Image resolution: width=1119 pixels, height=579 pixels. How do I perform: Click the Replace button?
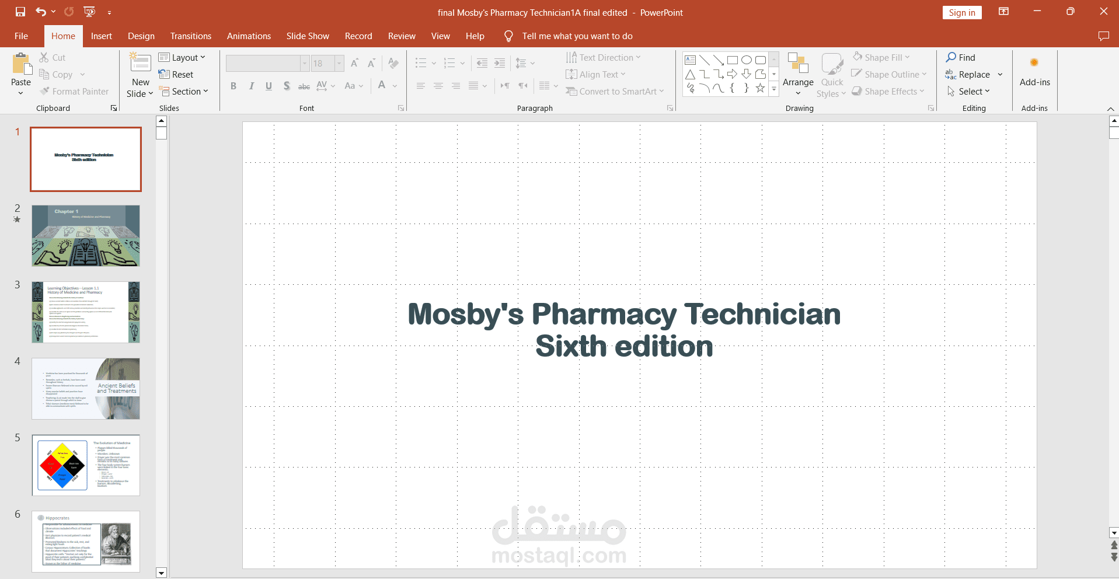(x=968, y=74)
